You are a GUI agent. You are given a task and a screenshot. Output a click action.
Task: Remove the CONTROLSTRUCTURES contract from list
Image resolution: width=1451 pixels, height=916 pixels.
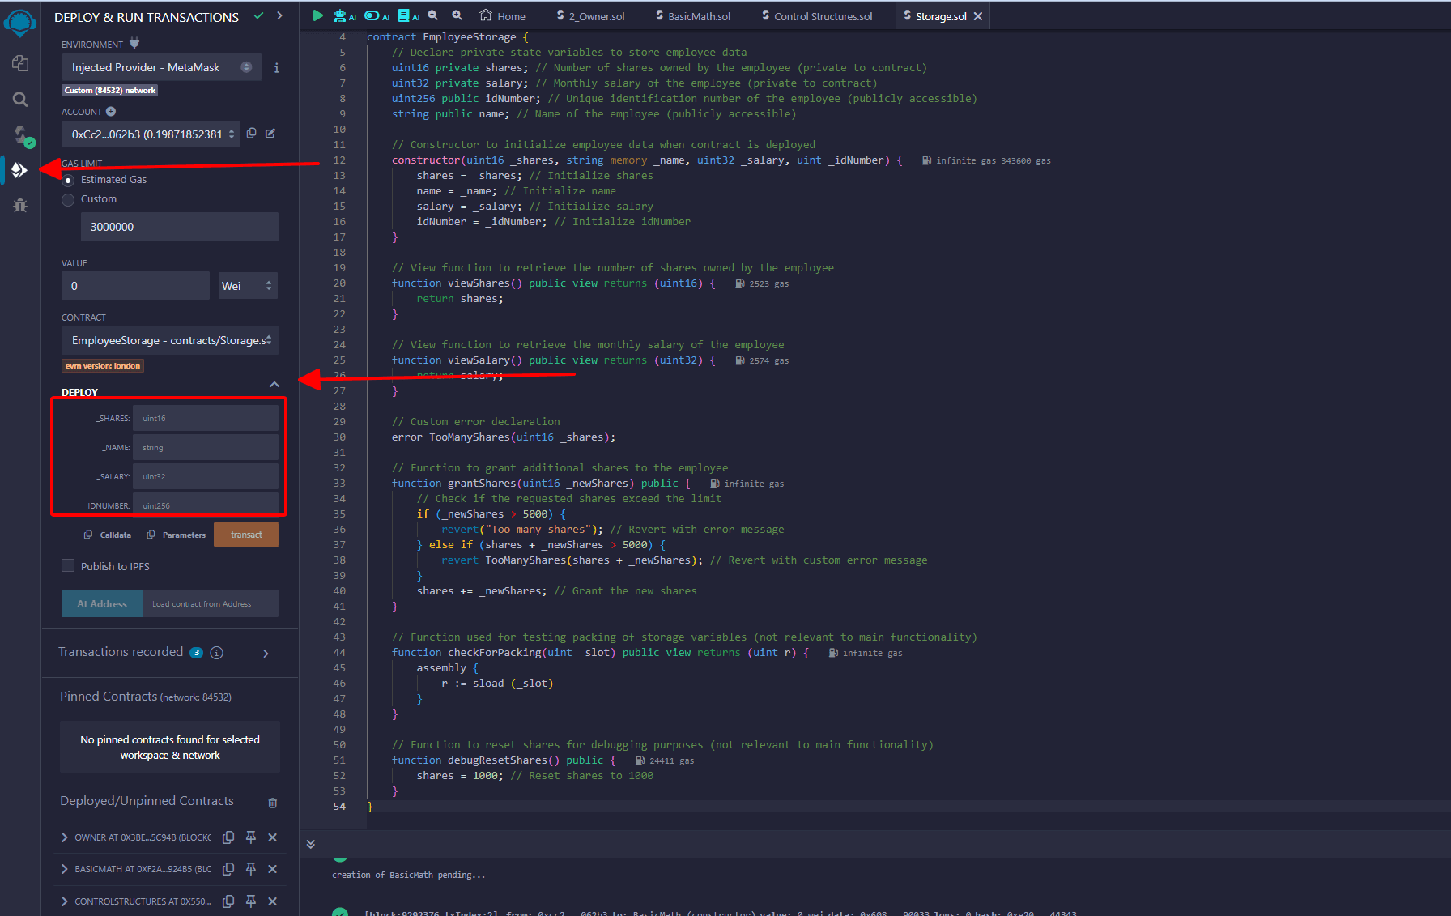click(273, 901)
